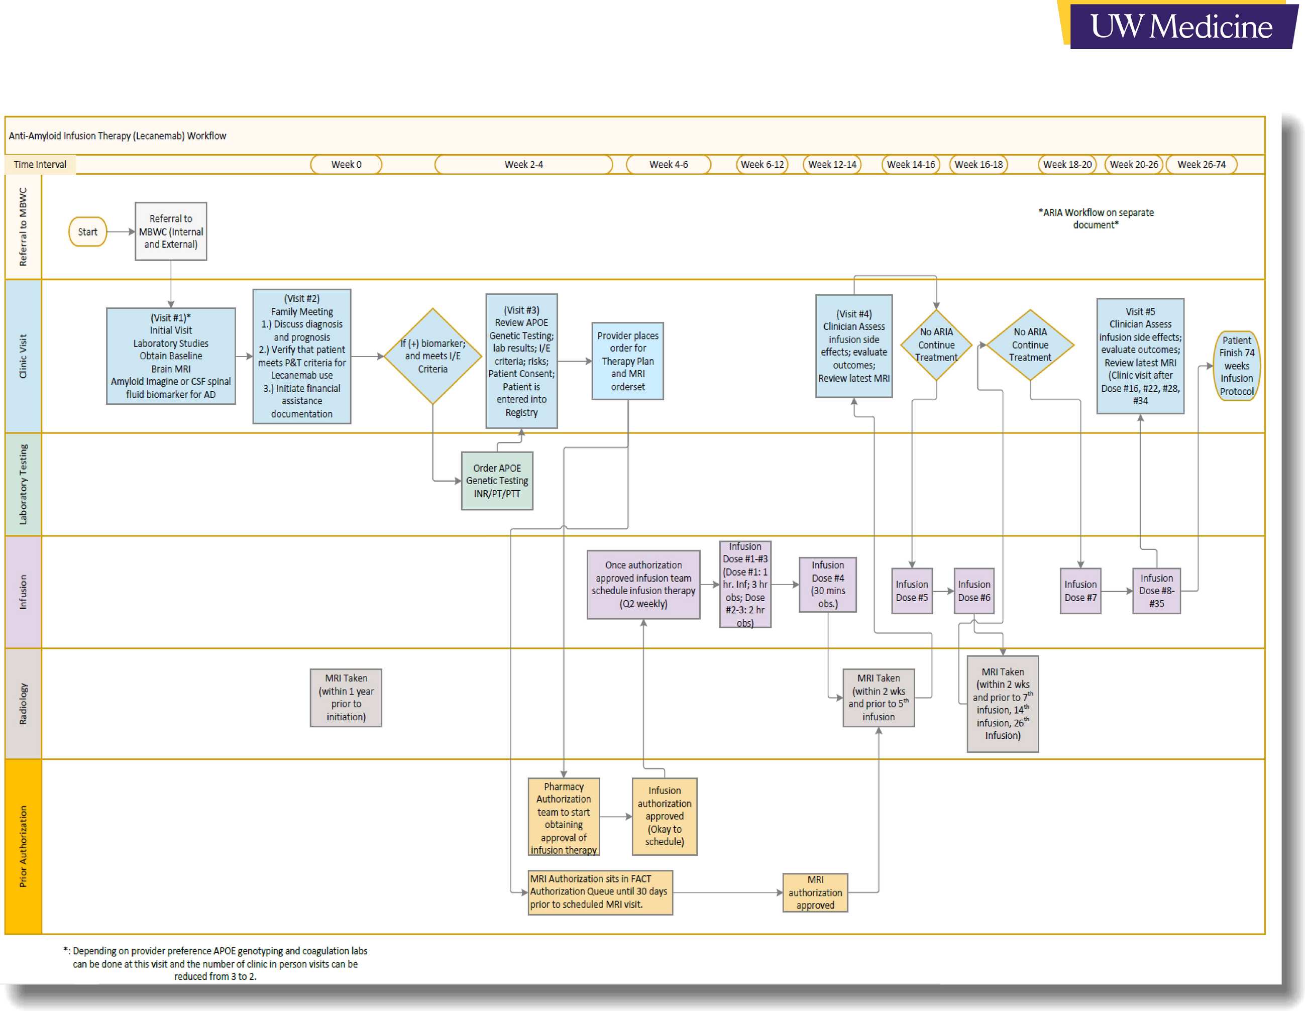
Task: Click the Infusion Dose #1-#3 box
Action: pyautogui.click(x=745, y=585)
